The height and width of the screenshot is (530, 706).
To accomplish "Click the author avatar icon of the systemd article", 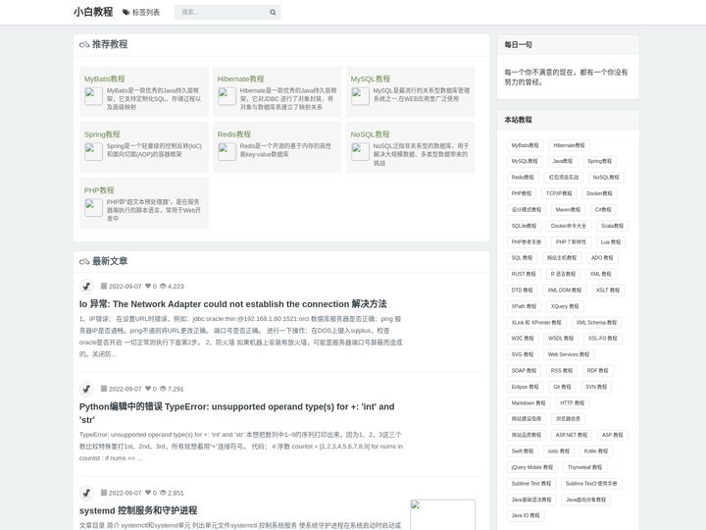I will coord(86,493).
